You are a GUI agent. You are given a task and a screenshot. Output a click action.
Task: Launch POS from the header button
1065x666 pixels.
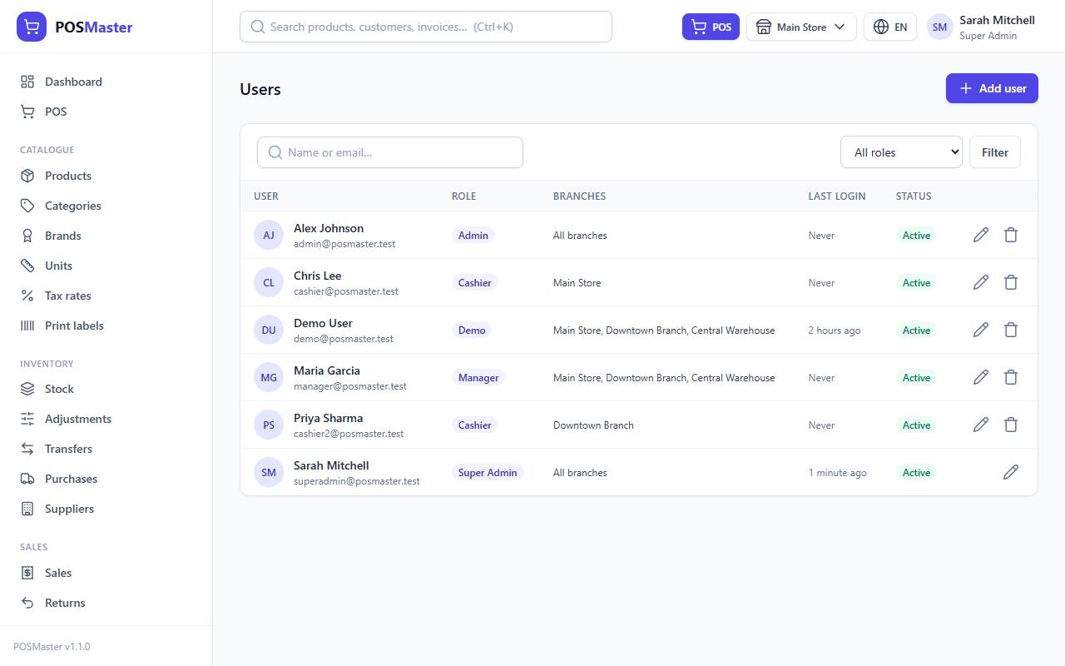[711, 27]
